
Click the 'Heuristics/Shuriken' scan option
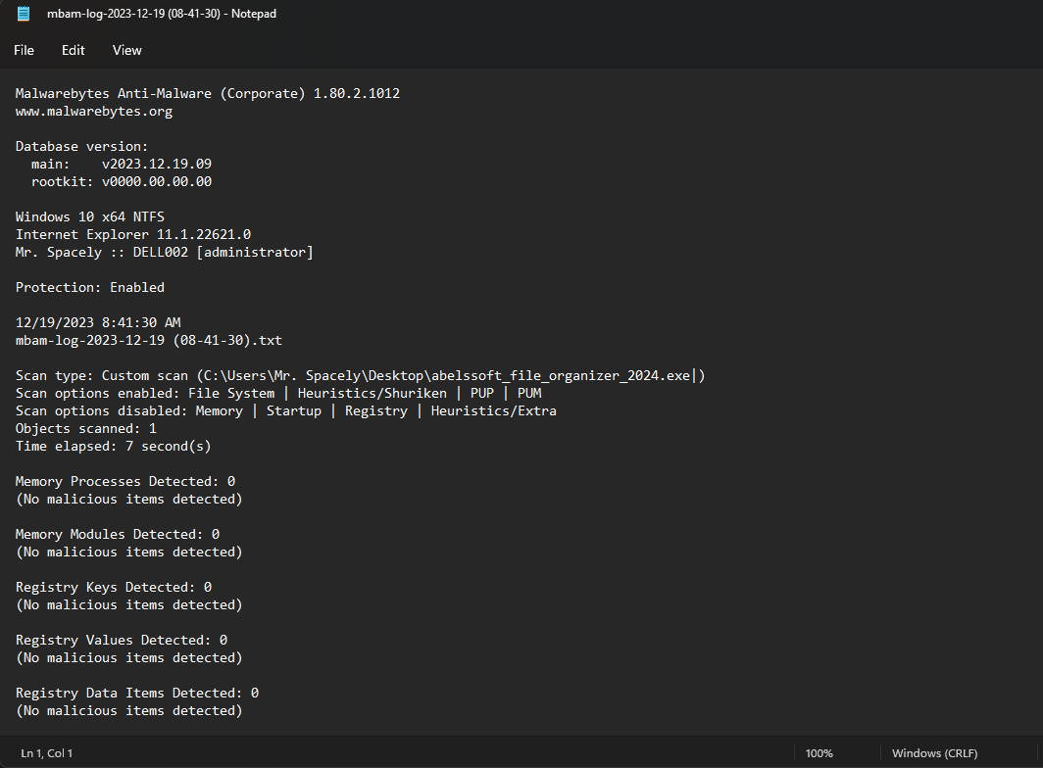coord(372,393)
